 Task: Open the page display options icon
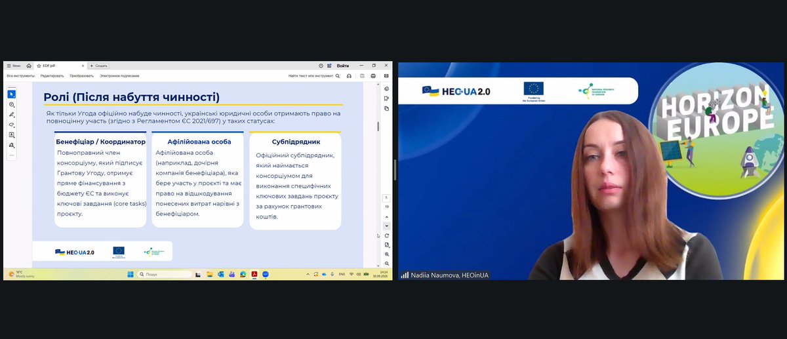pyautogui.click(x=386, y=245)
